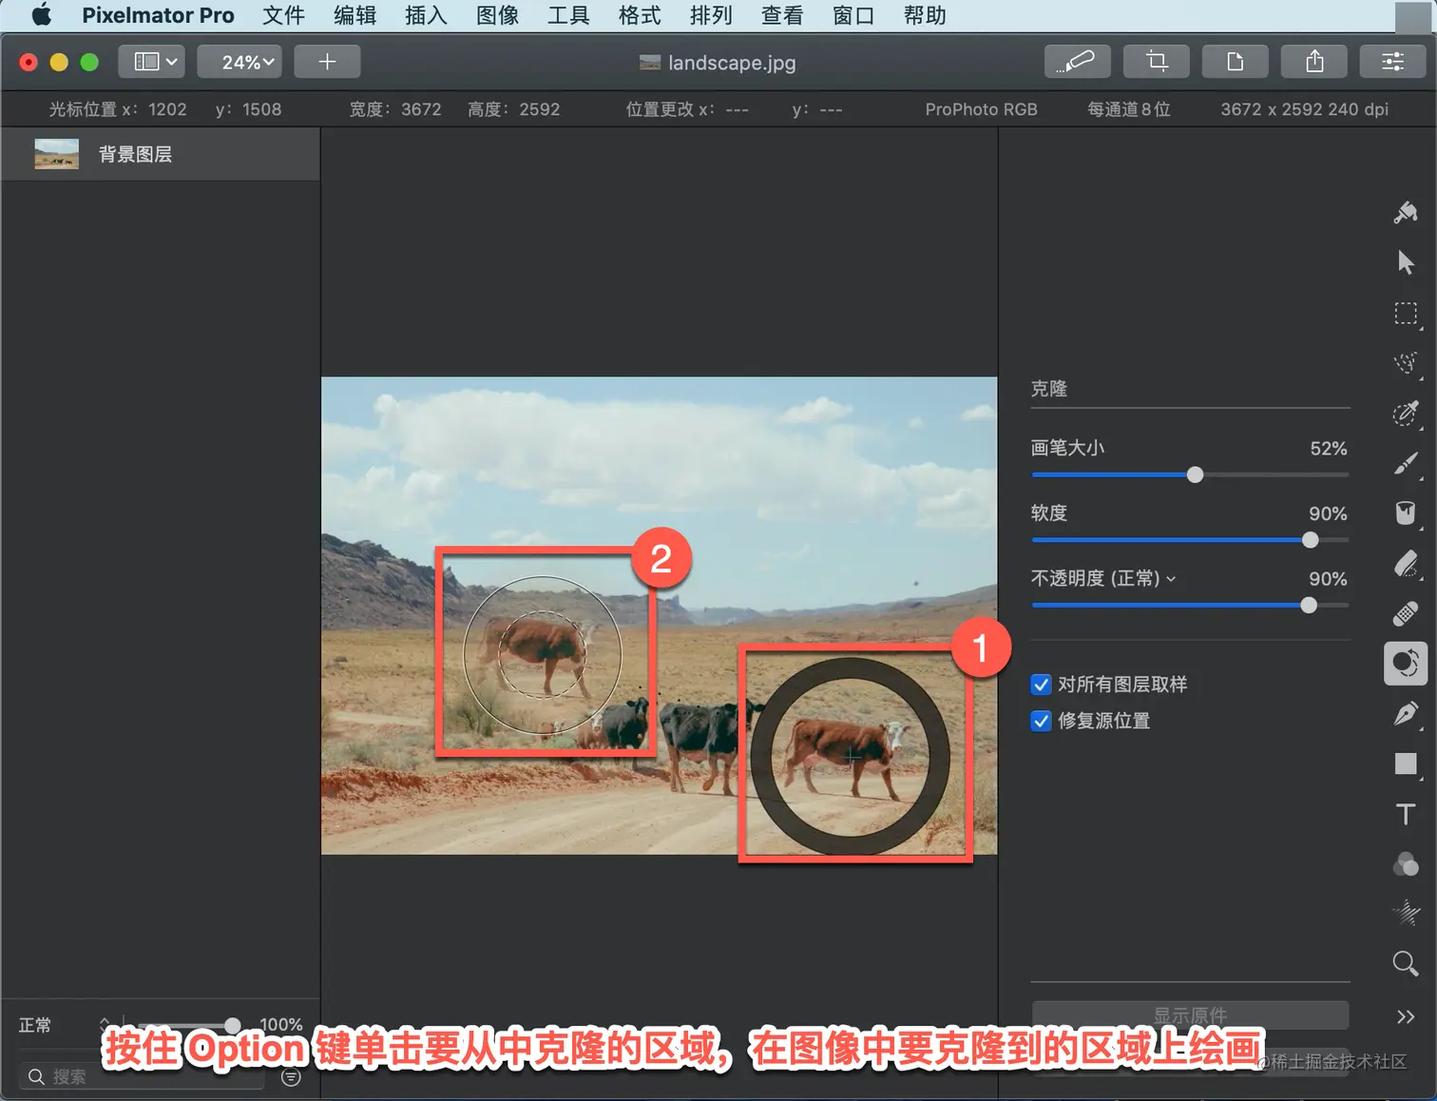Screen dimensions: 1437x1101
Task: Open the layer blend mode 正常 dropdown
Action: (x=64, y=1025)
